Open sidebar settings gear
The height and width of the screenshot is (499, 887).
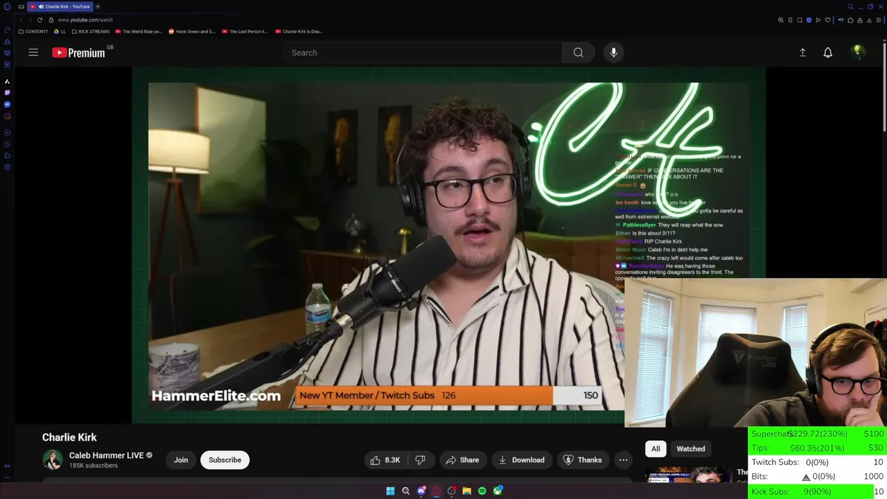point(7,167)
